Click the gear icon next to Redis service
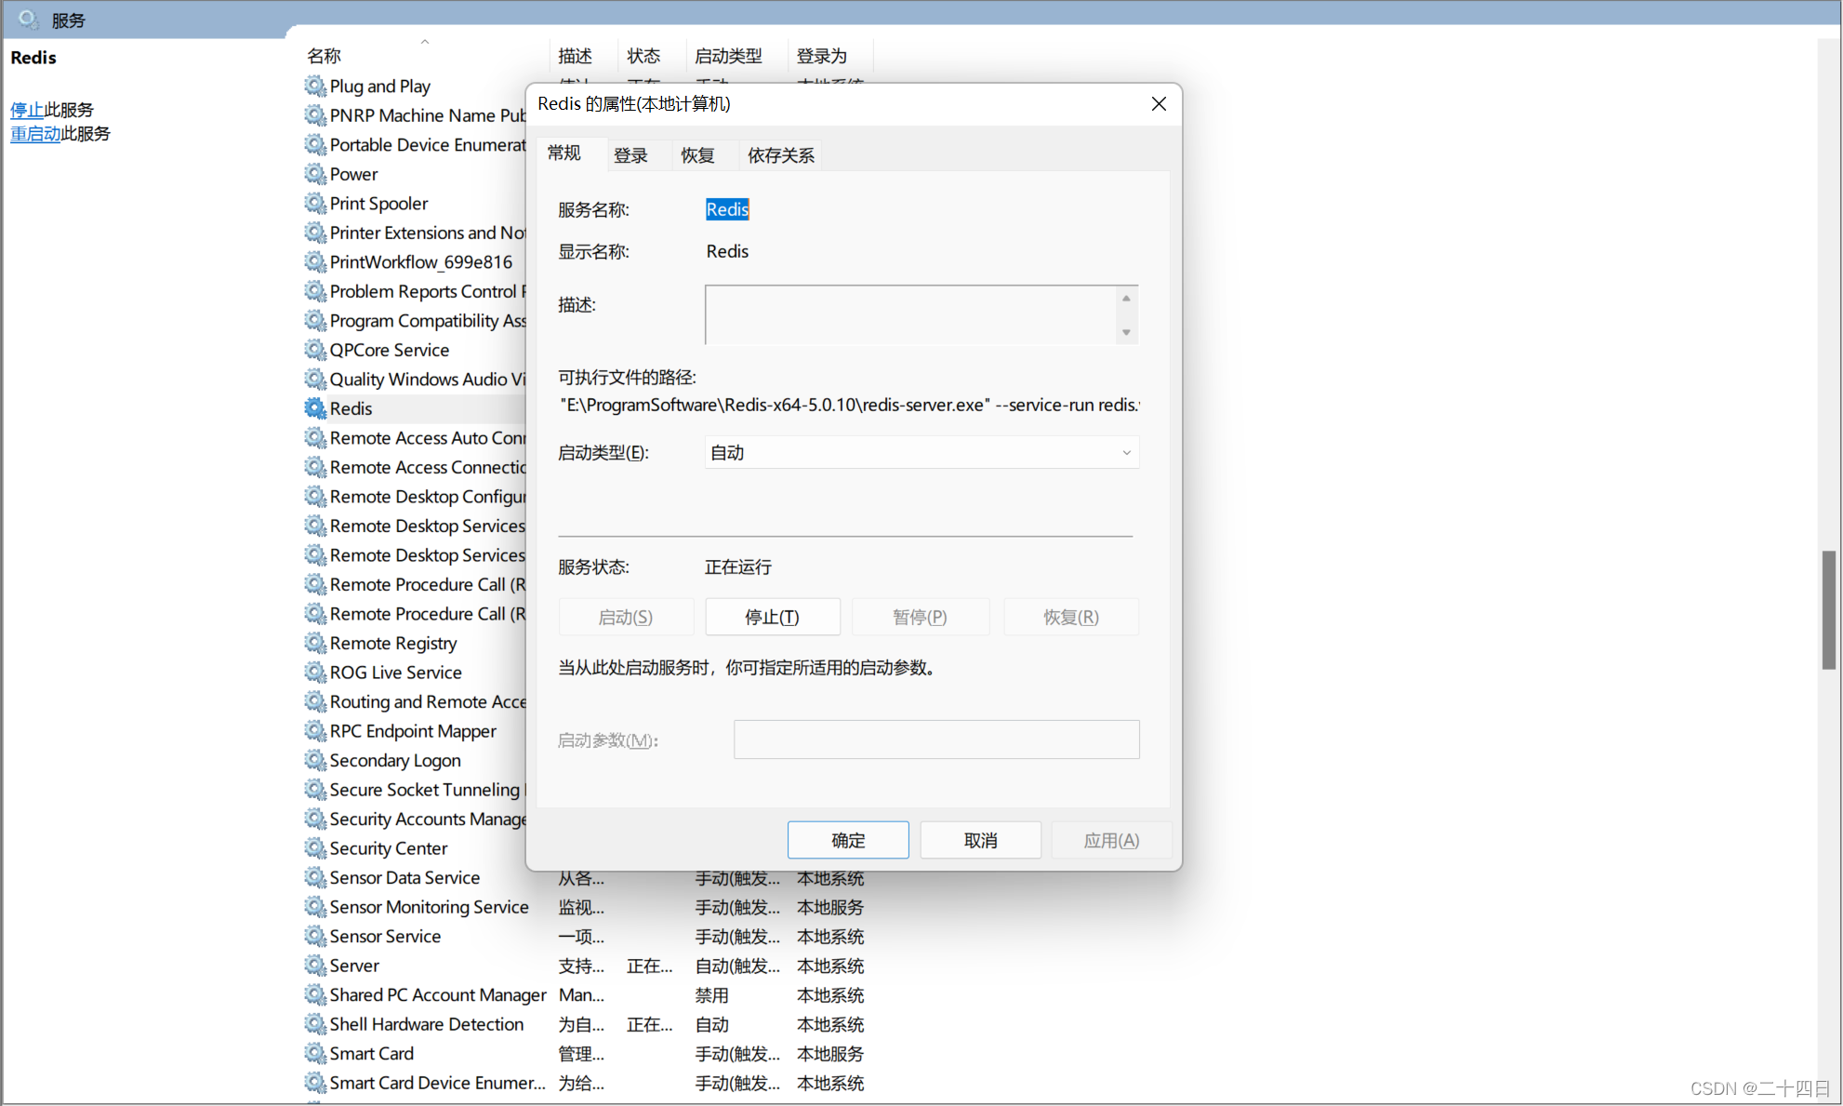The height and width of the screenshot is (1106, 1843). coord(315,408)
